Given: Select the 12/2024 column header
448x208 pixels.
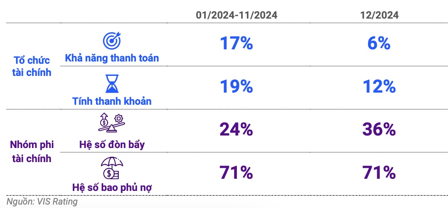Looking at the screenshot, I should [x=379, y=15].
